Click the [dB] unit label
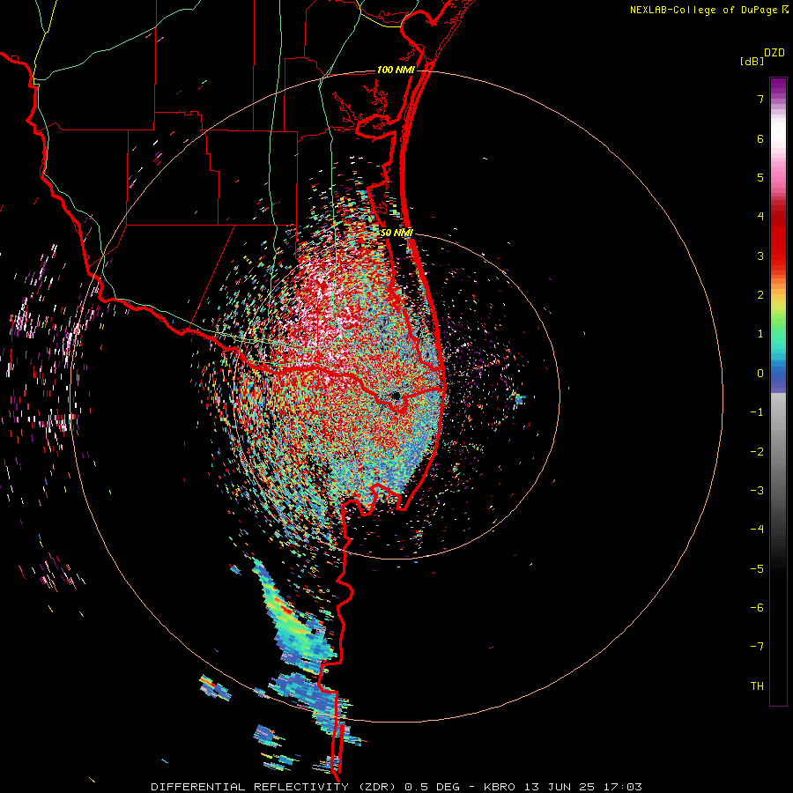This screenshot has height=793, width=793. pos(752,61)
